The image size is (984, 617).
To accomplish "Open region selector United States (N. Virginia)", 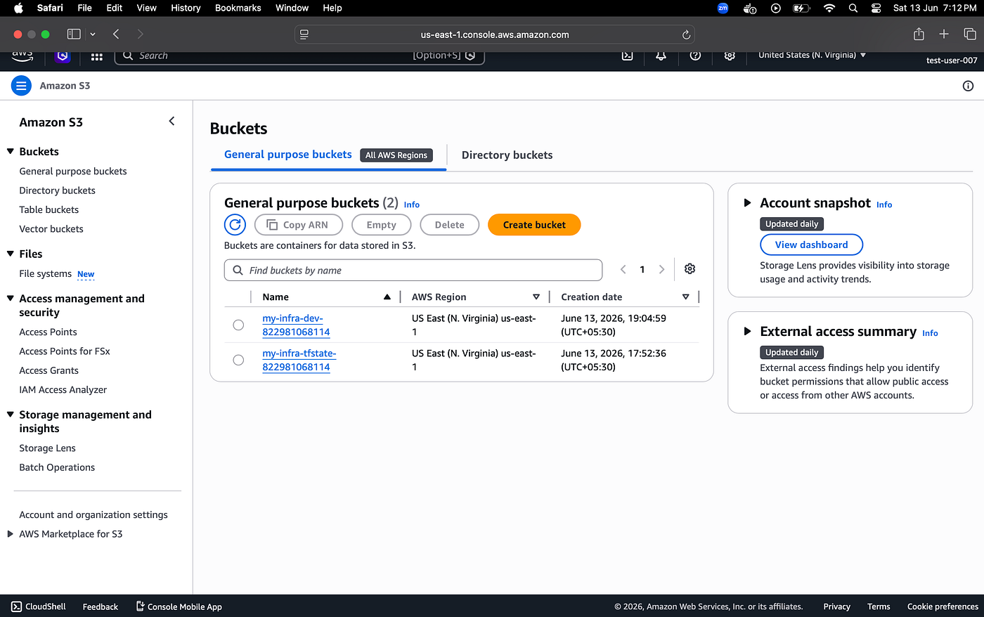I will (x=812, y=55).
